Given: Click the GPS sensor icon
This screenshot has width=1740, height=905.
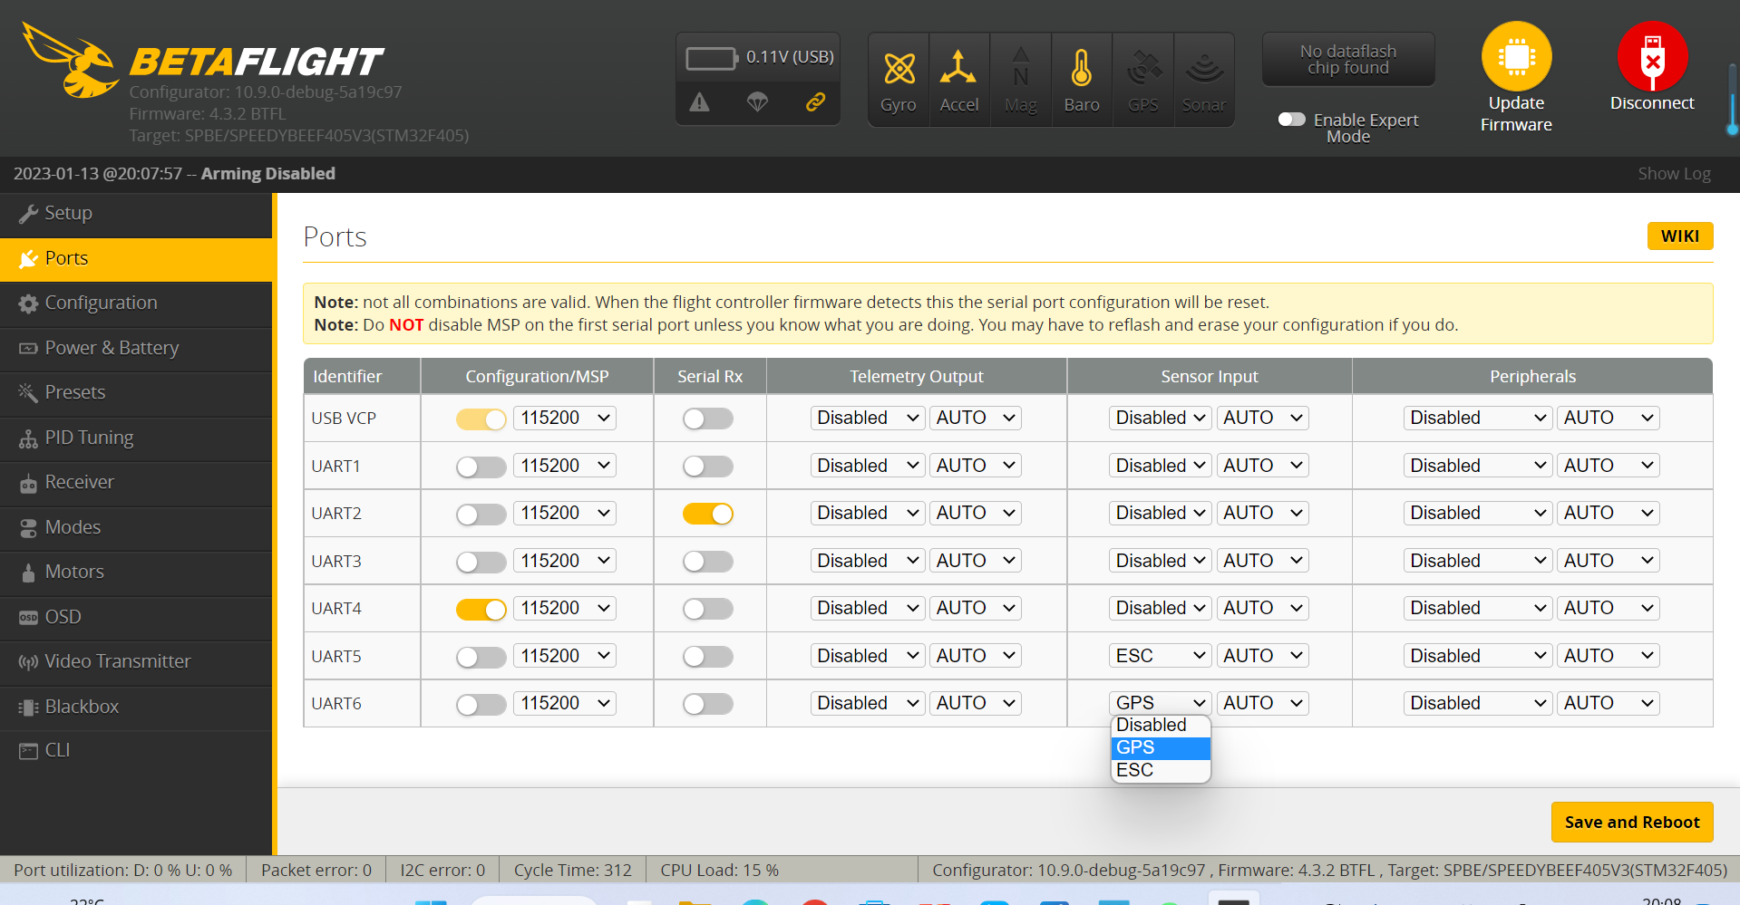Looking at the screenshot, I should [1143, 69].
